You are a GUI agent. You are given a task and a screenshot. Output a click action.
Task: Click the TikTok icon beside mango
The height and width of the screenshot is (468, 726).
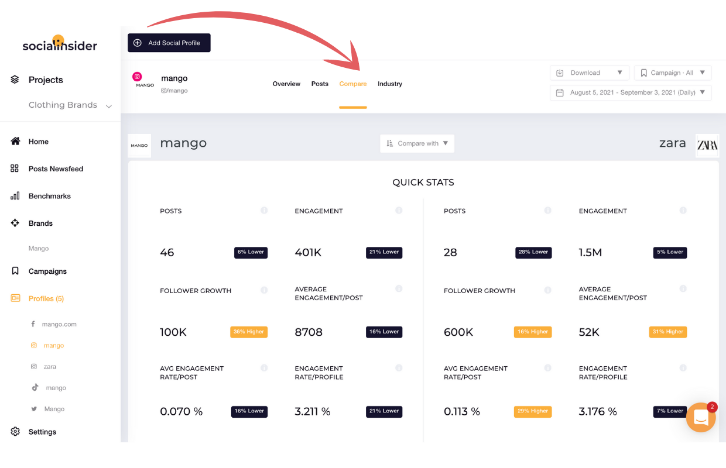35,387
